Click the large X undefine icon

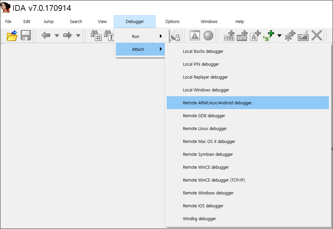pyautogui.click(x=317, y=35)
